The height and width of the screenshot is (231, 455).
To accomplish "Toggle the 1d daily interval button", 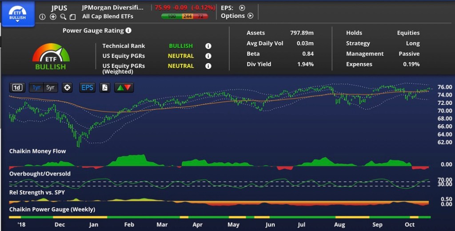I will 17,88.
